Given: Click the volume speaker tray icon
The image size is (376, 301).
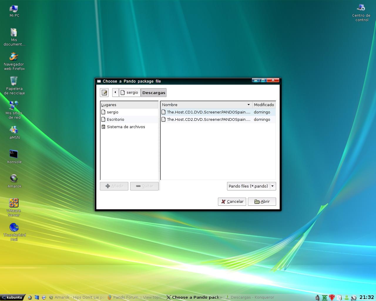Looking at the screenshot, I should (317, 297).
